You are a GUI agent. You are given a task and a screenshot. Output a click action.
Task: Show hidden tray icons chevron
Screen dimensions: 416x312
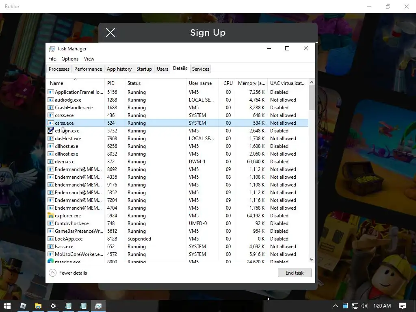click(335, 306)
